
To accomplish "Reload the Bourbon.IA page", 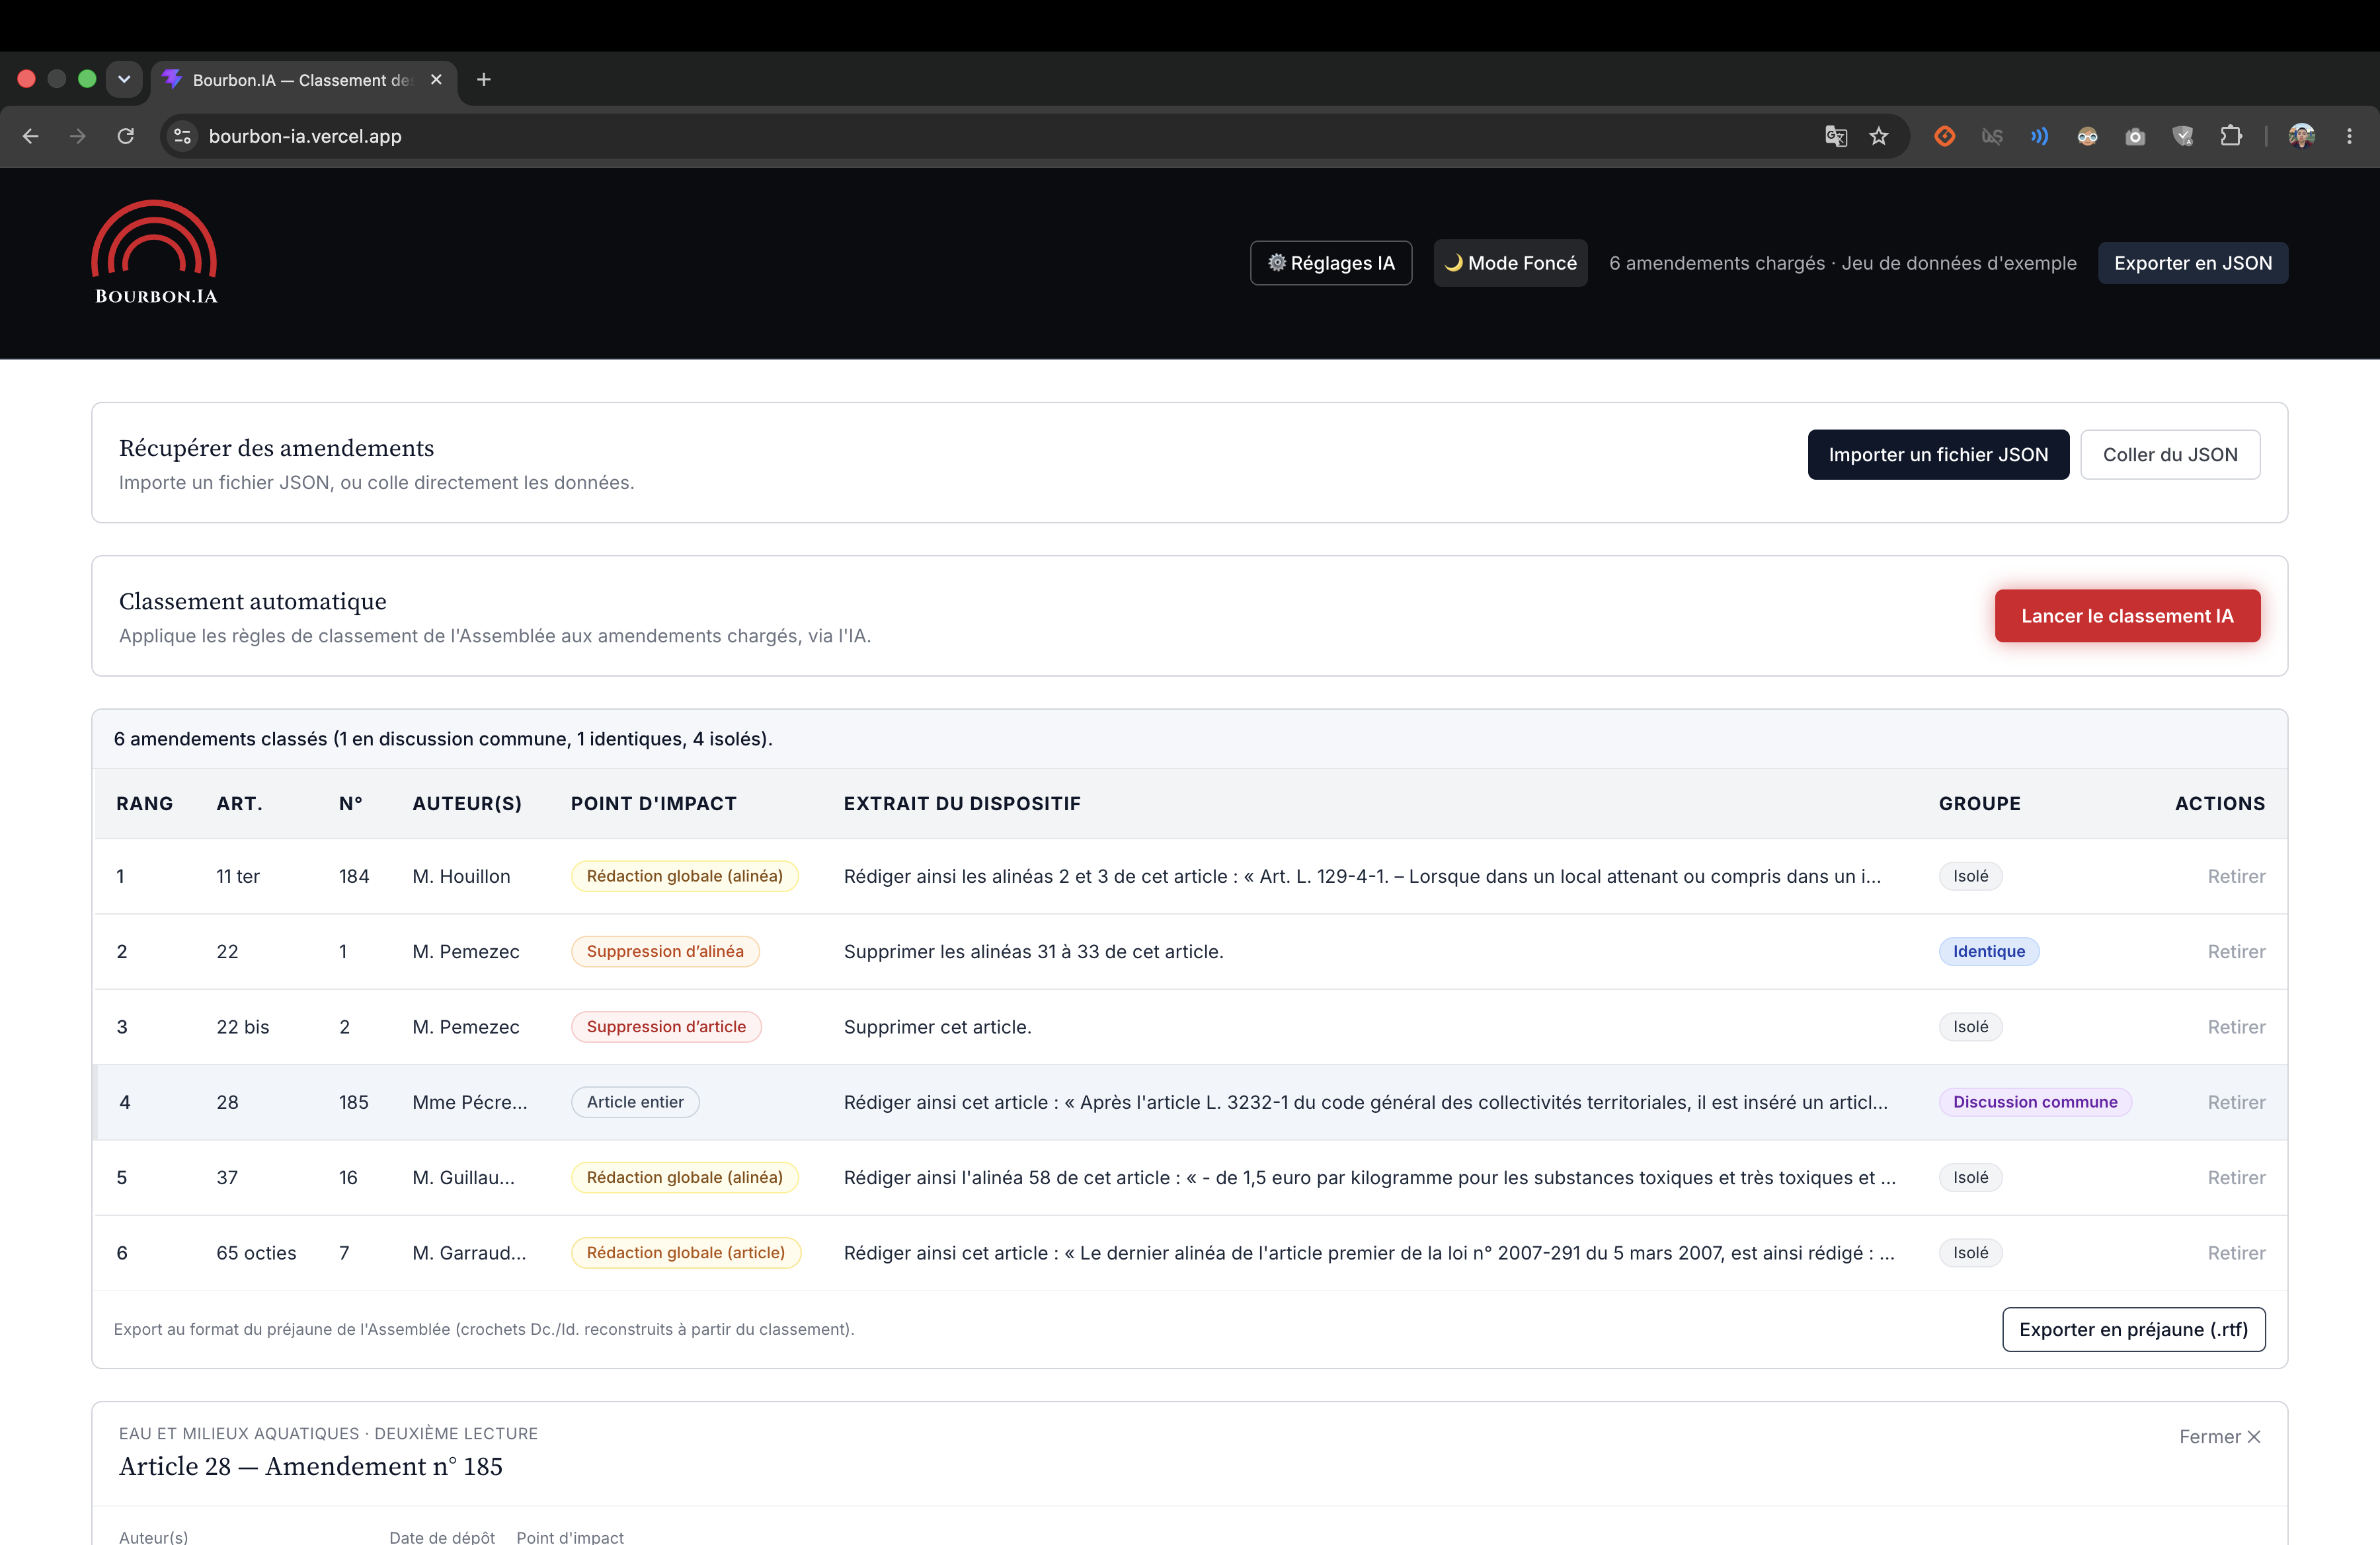I will [x=126, y=136].
